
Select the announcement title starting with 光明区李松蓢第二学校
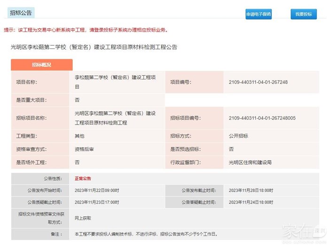(94, 47)
